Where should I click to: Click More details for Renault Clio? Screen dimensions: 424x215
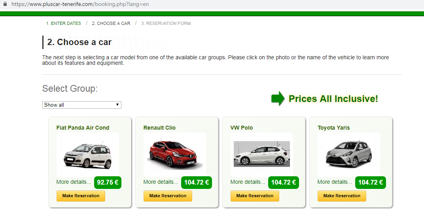pos(161,182)
